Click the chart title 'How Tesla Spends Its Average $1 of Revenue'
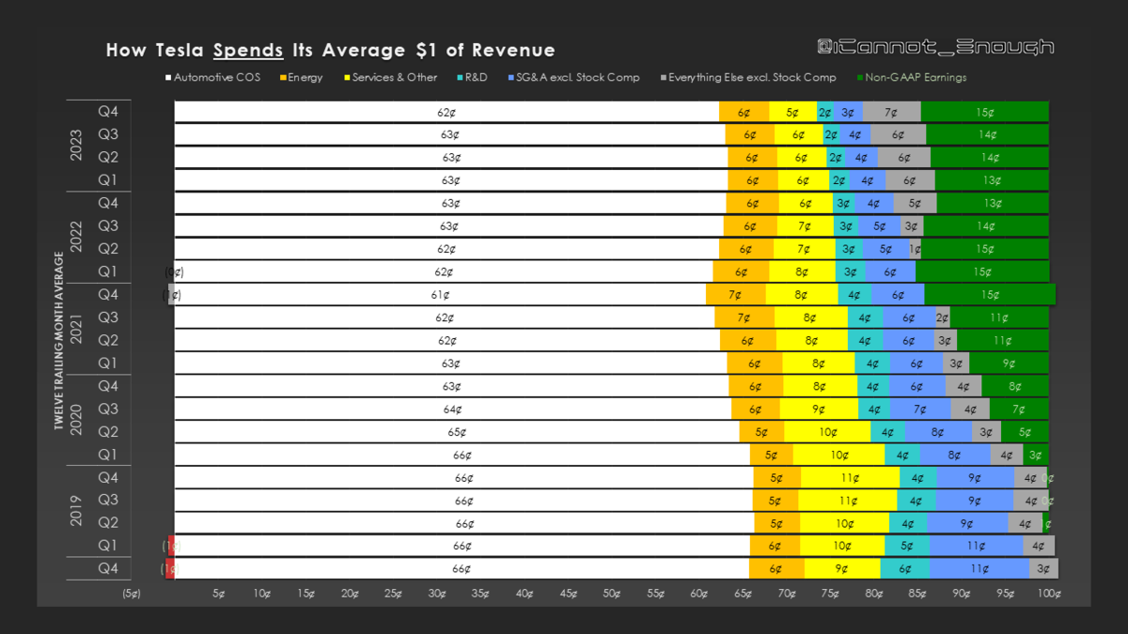Viewport: 1128px width, 634px height. (x=330, y=51)
